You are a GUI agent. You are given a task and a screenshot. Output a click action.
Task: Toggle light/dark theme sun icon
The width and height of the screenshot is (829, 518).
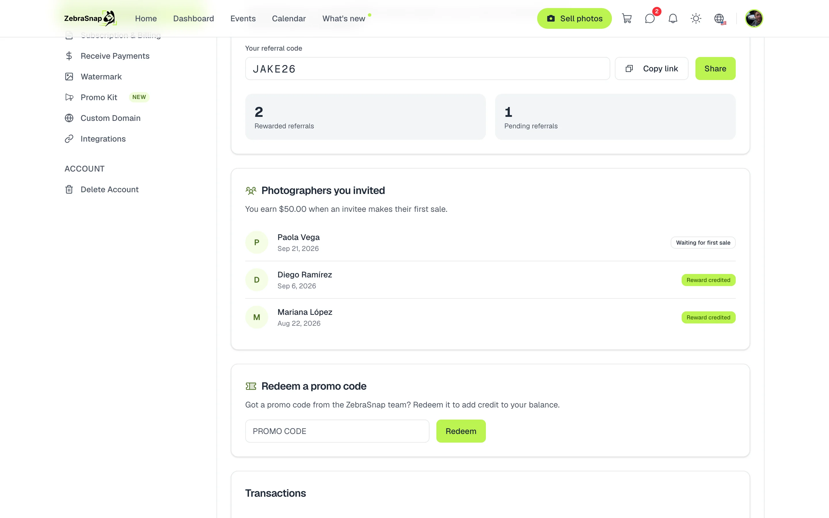tap(696, 18)
